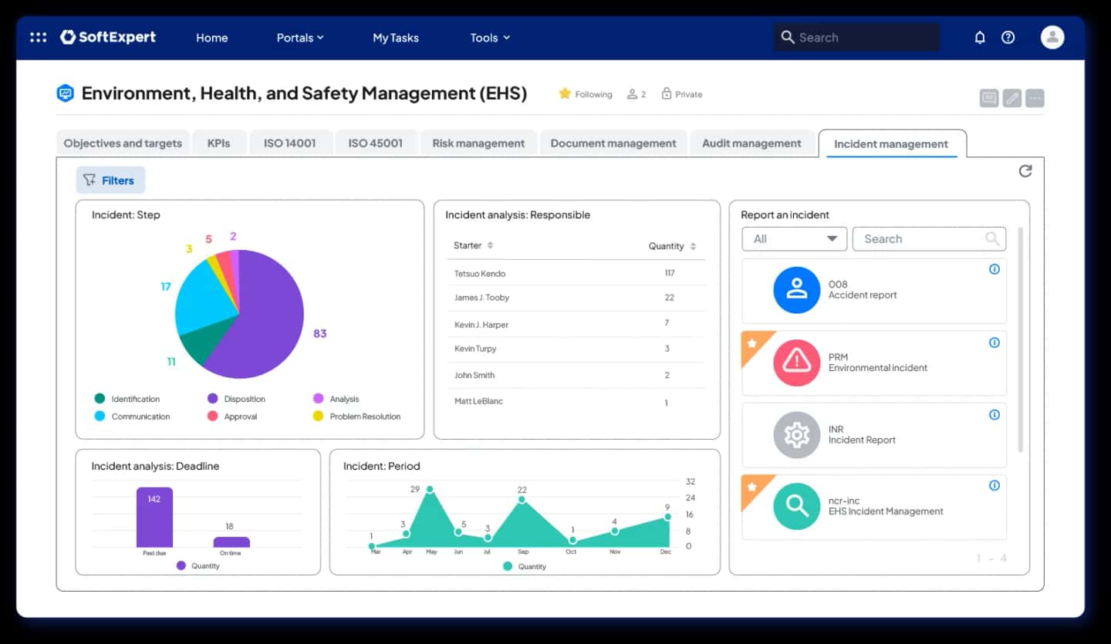Toggle the Communication legend entry
The width and height of the screenshot is (1111, 644).
pyautogui.click(x=132, y=416)
